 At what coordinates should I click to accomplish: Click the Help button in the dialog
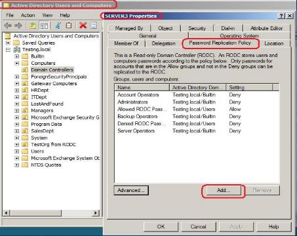[274, 227]
